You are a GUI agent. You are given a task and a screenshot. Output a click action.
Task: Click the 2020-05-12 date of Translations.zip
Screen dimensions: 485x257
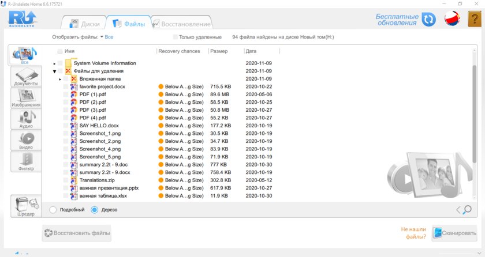click(x=259, y=180)
